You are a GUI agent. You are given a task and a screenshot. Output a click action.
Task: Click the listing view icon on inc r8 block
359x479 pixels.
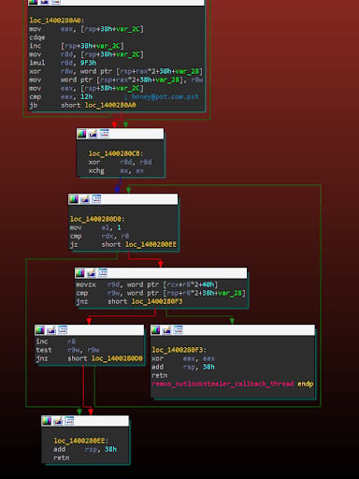[x=62, y=329]
